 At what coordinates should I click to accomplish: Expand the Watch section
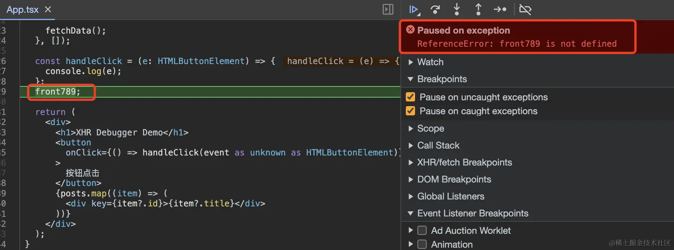(x=410, y=62)
